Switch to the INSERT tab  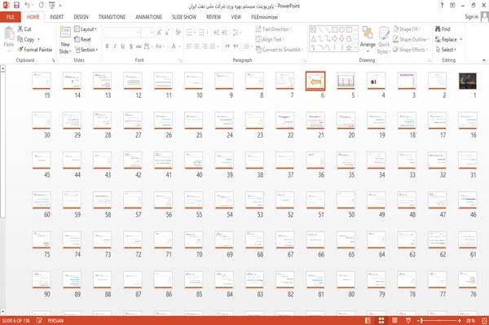click(56, 17)
